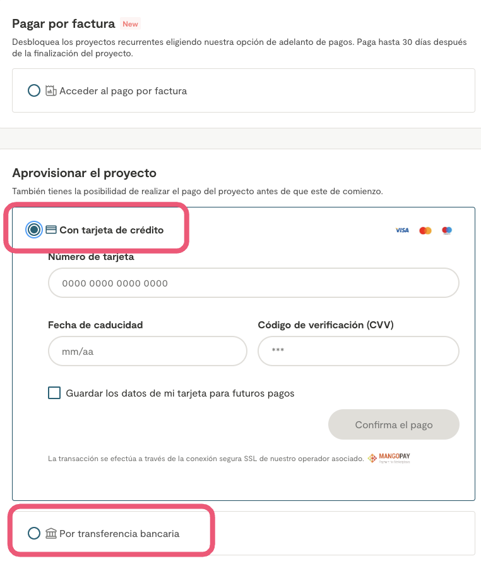481x568 pixels.
Task: Click the Mastercard logo
Action: [425, 230]
